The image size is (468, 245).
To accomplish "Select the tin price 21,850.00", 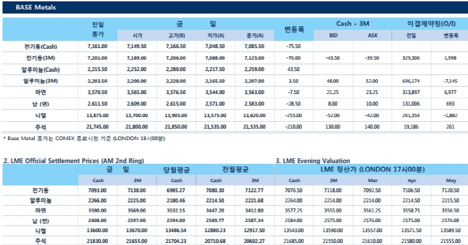I will pos(176,127).
